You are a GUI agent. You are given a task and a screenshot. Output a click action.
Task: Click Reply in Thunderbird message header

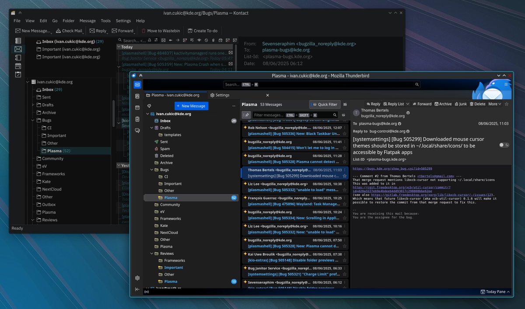(373, 104)
